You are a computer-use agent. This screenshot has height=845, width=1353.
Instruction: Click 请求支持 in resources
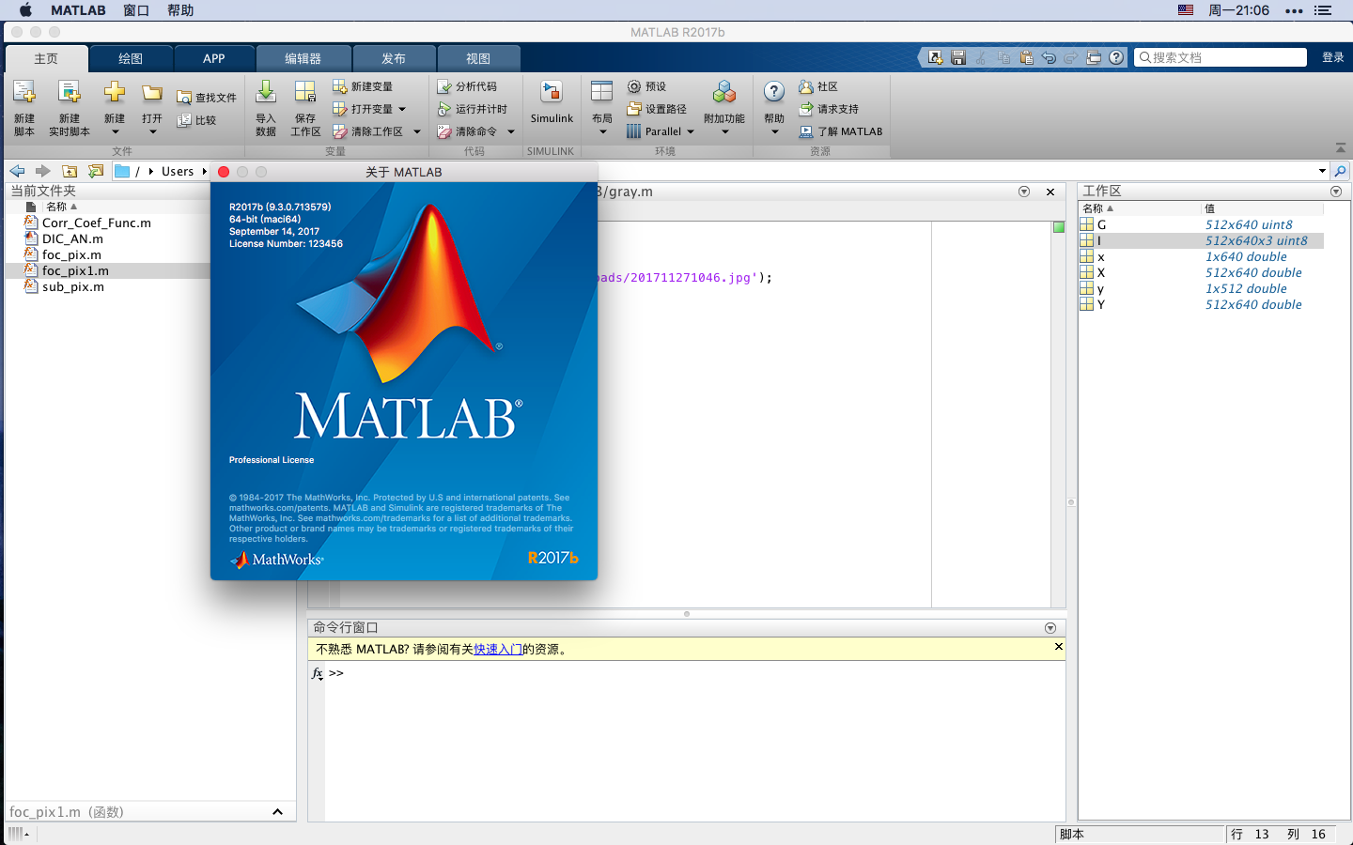click(x=829, y=109)
